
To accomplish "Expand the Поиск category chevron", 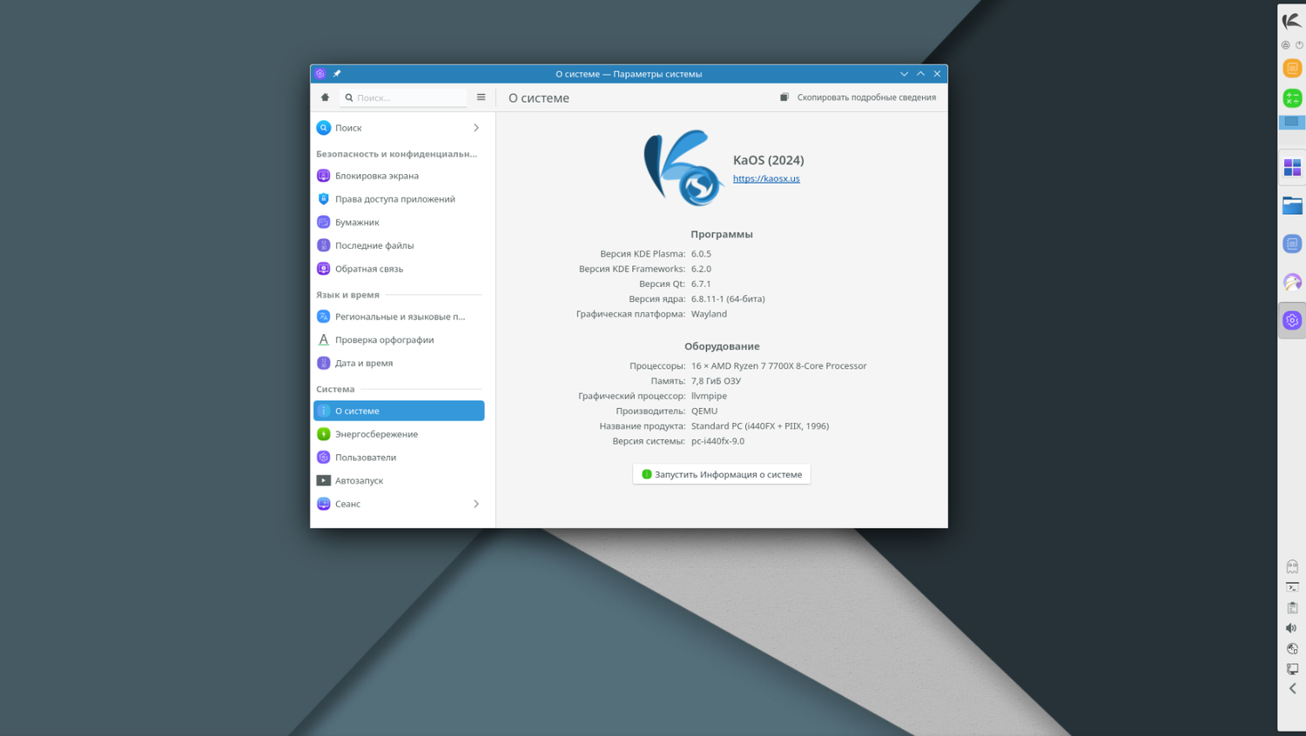I will 476,128.
